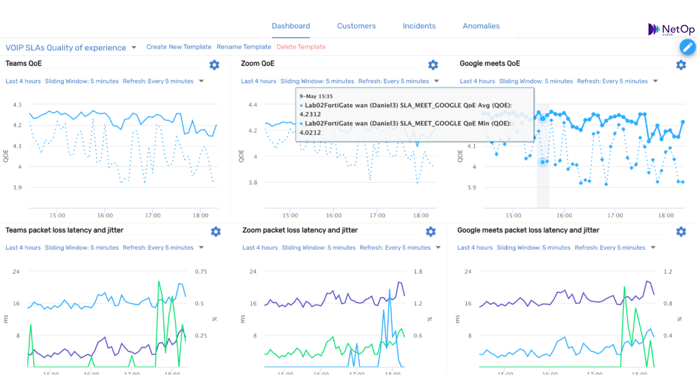This screenshot has height=392, width=697.
Task: Click highlighted 15:35 data point on Google chart
Action: point(543,118)
